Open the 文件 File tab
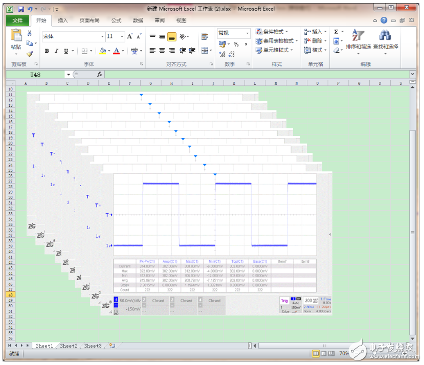 pos(17,20)
